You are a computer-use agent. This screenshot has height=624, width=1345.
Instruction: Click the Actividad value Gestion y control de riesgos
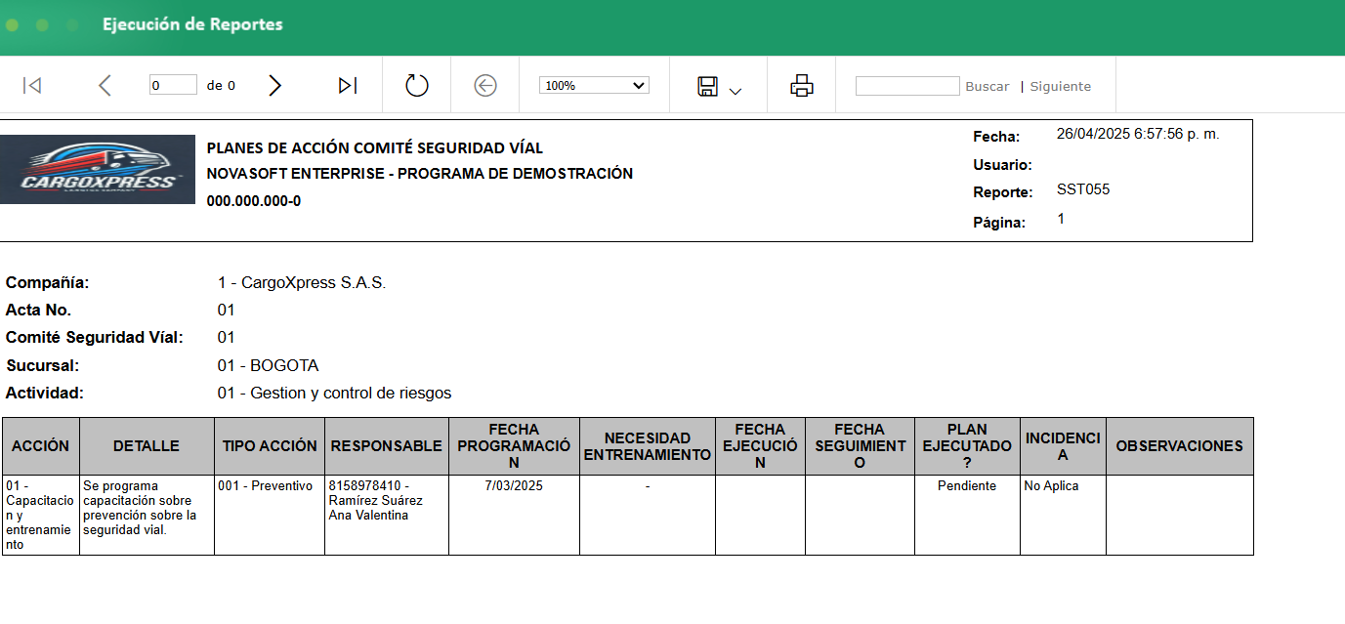pos(334,394)
